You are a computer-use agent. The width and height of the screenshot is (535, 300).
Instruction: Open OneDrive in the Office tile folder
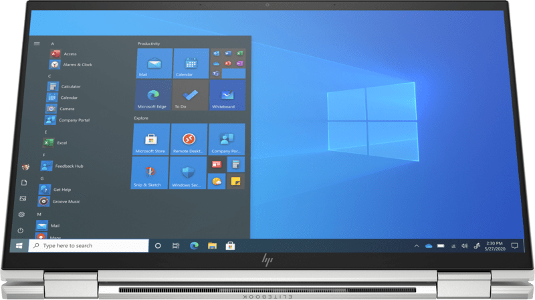tap(216, 63)
